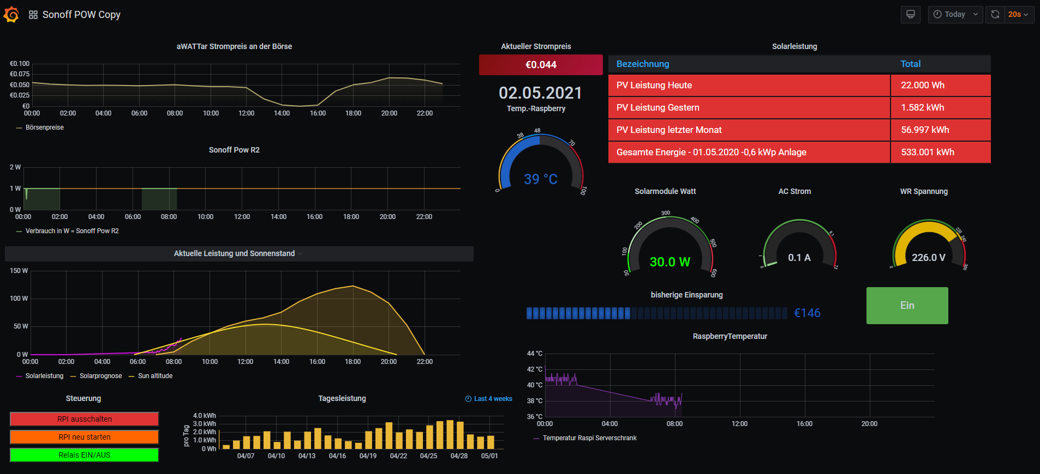Open the dashboards grid icon beside title
The width and height of the screenshot is (1040, 474).
pos(33,15)
